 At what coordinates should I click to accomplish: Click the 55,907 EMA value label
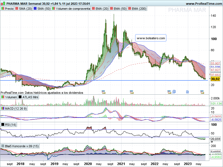pos(215,63)
